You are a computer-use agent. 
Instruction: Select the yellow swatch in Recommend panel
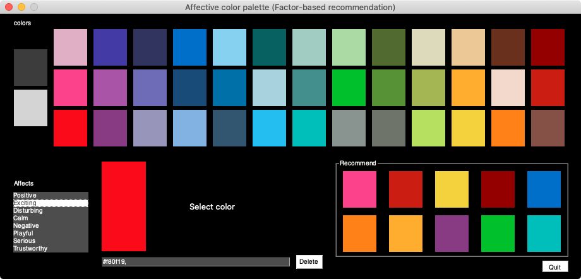click(x=452, y=189)
